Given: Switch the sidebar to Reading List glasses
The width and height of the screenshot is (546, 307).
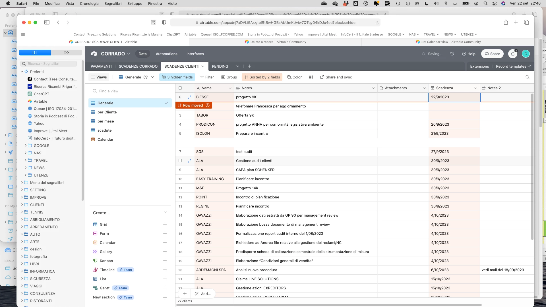Looking at the screenshot, I should coord(66,53).
